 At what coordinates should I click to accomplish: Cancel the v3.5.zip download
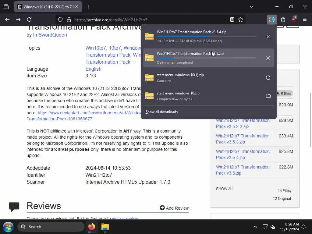point(268,58)
